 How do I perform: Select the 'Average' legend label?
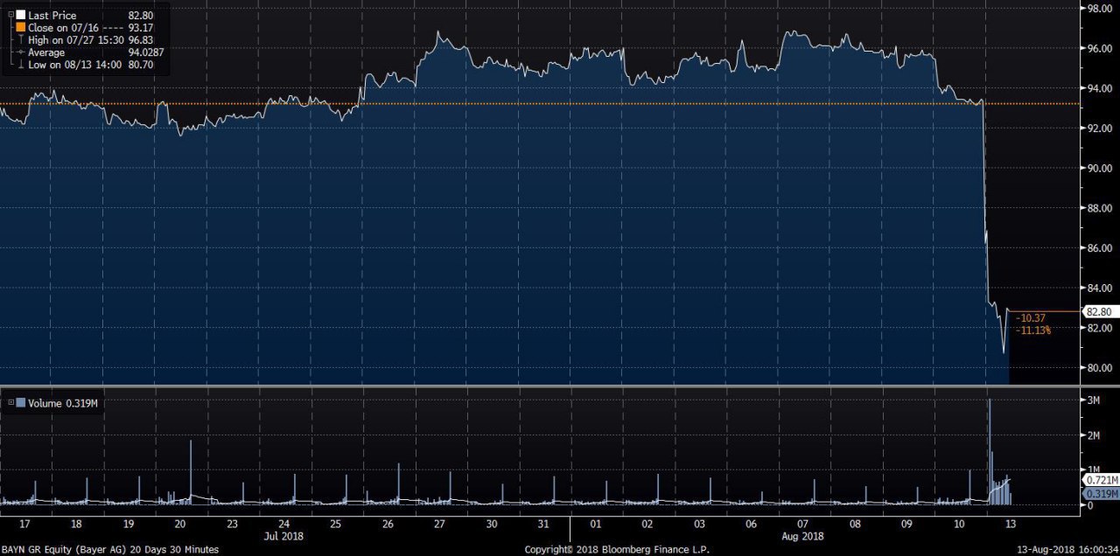[x=46, y=52]
